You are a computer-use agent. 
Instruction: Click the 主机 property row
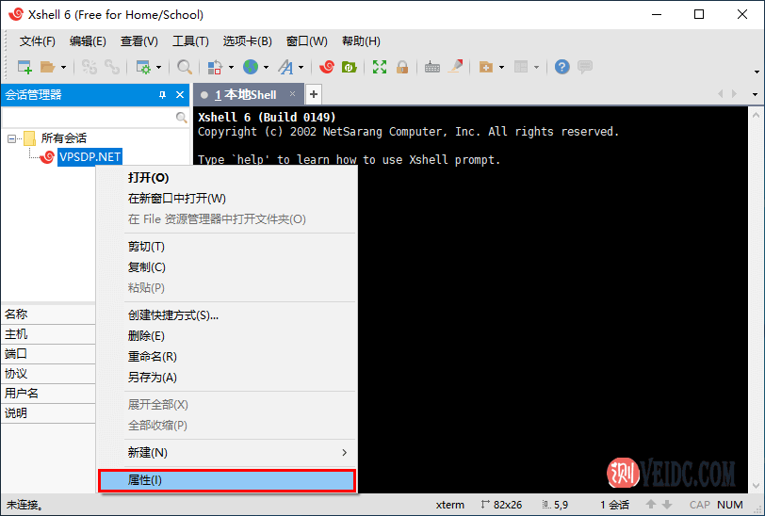(x=48, y=334)
